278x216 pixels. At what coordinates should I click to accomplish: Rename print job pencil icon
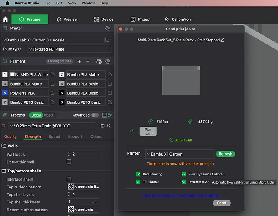pyautogui.click(x=223, y=40)
